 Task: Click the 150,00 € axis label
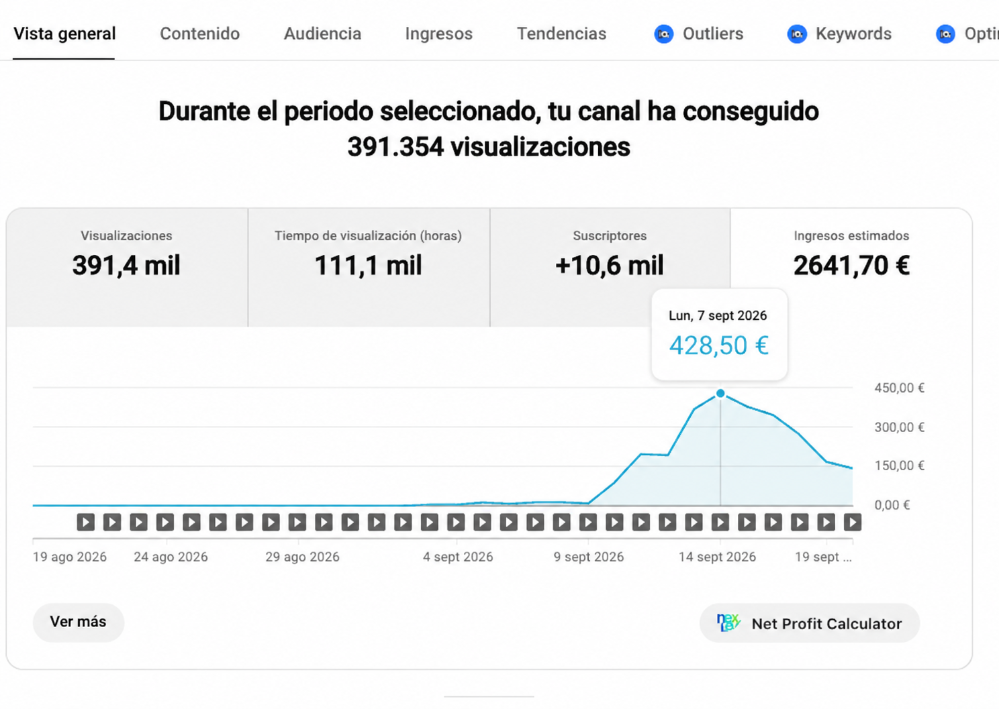(900, 466)
